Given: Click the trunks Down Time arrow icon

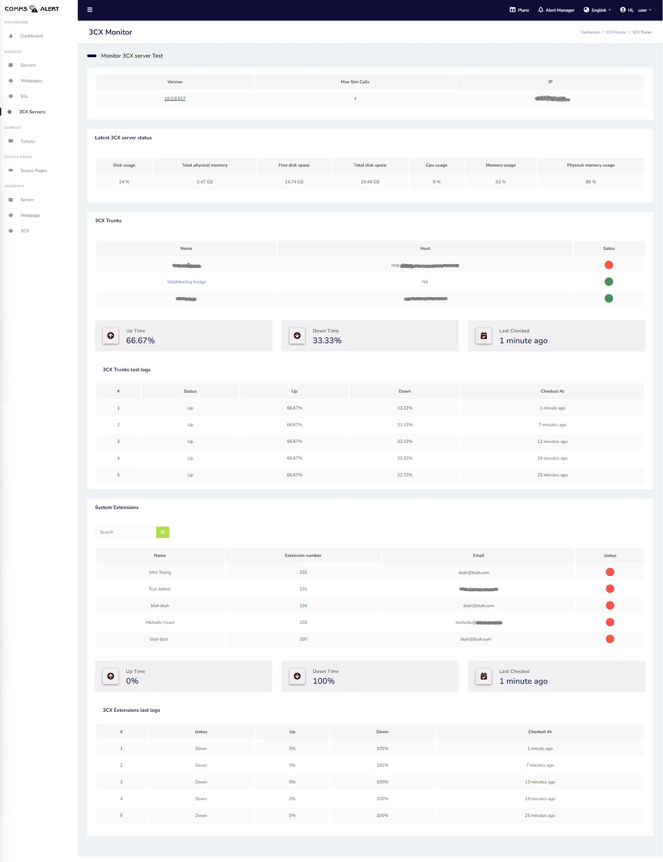Looking at the screenshot, I should 297,336.
